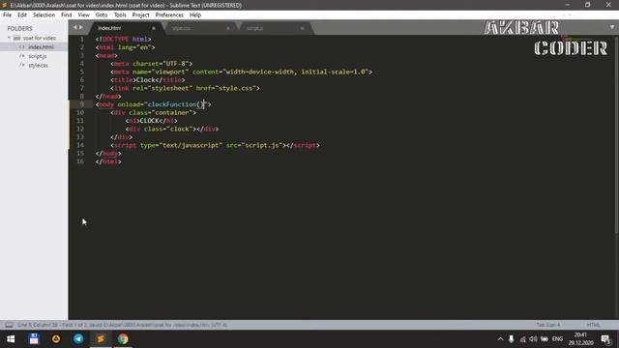Open the View menu
The width and height of the screenshot is (619, 348).
point(83,15)
